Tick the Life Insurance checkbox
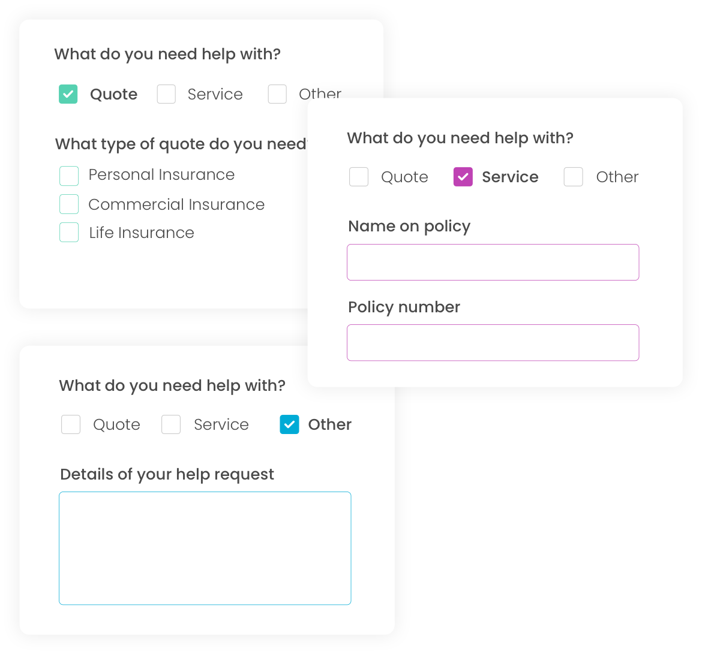702x654 pixels. click(69, 233)
